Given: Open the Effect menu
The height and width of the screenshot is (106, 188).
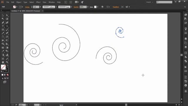Looking at the screenshot, I should (38, 2).
